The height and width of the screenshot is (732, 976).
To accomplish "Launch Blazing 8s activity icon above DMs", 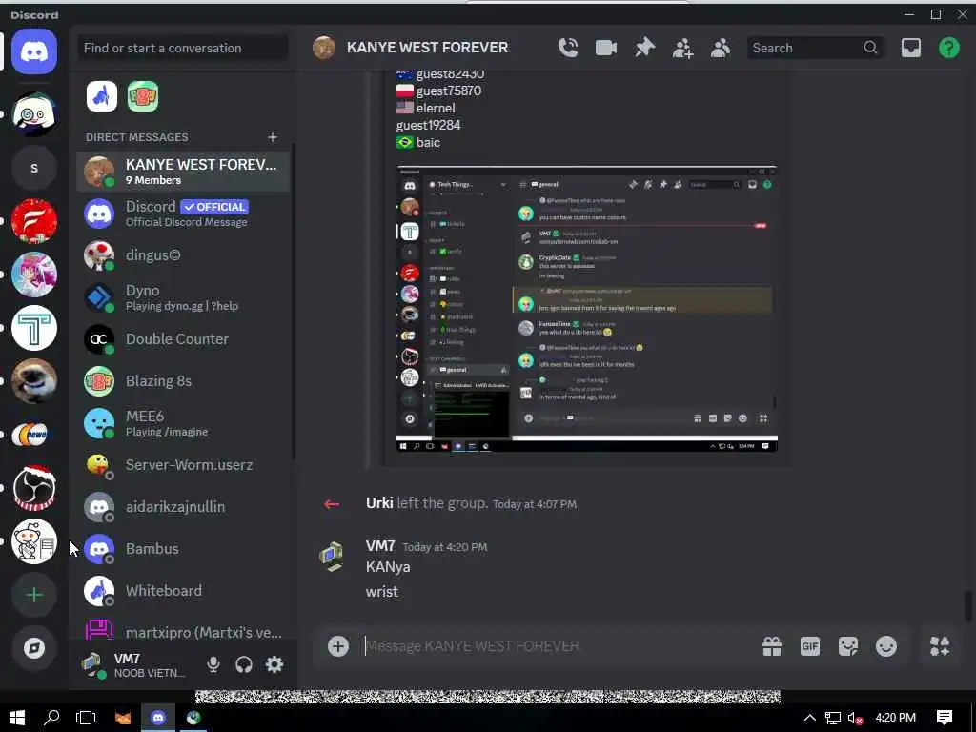I will point(143,96).
